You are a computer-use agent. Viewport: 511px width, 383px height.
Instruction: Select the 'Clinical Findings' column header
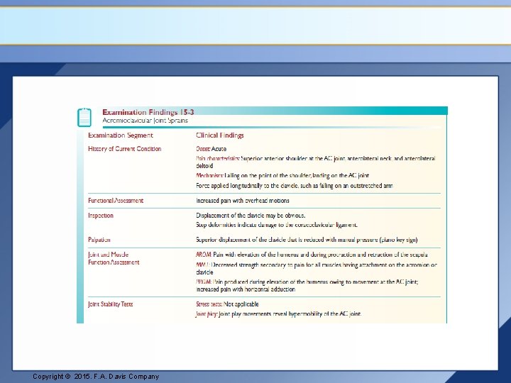coord(219,135)
